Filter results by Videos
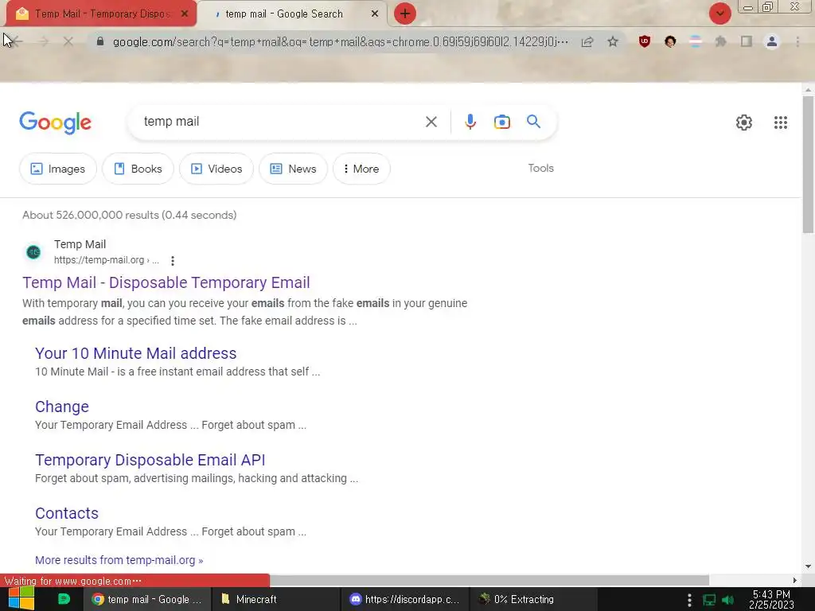 tap(216, 169)
